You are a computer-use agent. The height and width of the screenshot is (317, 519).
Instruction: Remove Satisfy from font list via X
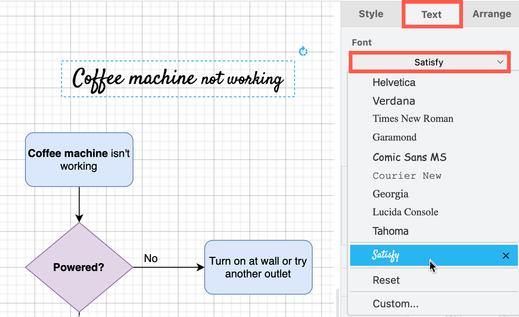coord(506,256)
